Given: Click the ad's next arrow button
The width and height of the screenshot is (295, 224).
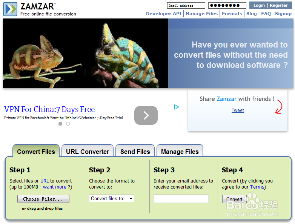Looking at the screenshot, I should pyautogui.click(x=146, y=115).
